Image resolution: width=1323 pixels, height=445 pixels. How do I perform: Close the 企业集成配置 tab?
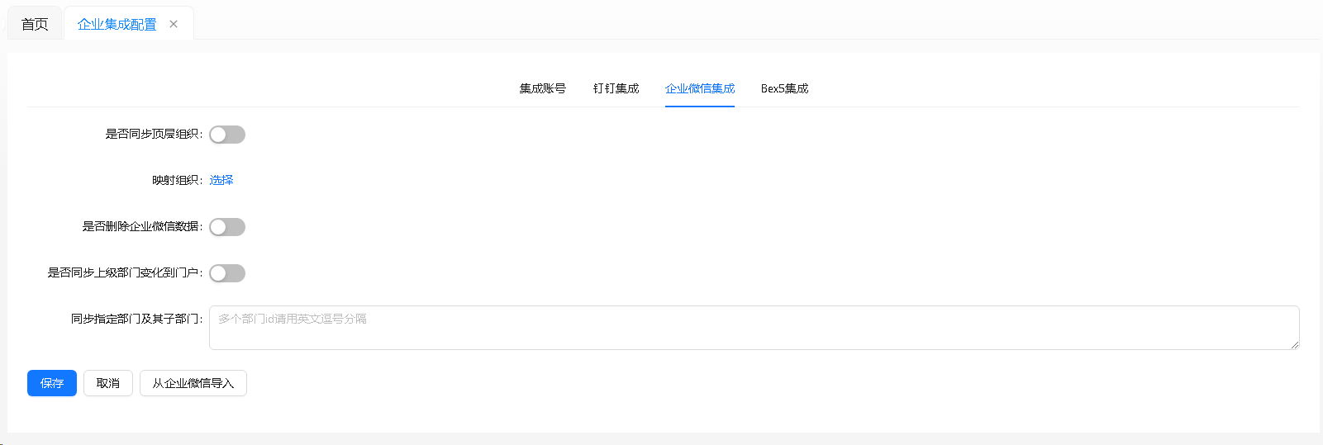[174, 24]
